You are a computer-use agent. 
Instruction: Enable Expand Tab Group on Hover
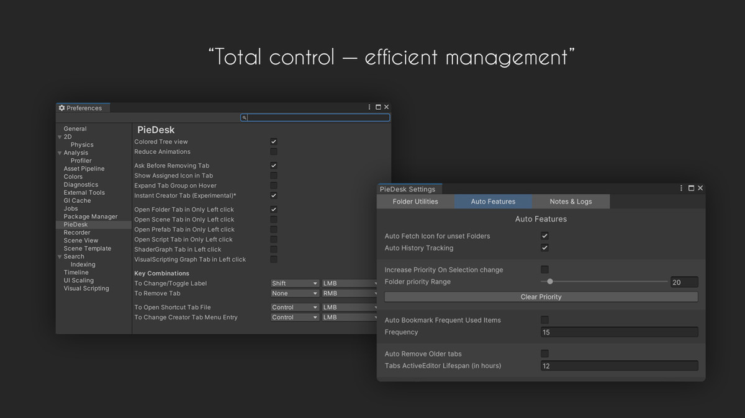tap(274, 185)
